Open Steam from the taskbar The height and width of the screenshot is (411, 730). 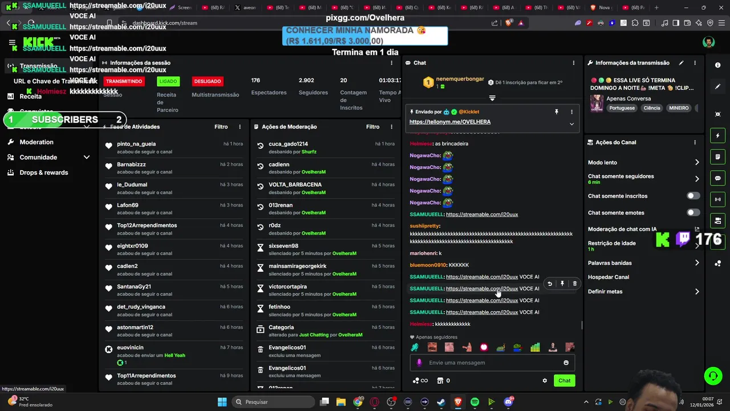click(441, 402)
